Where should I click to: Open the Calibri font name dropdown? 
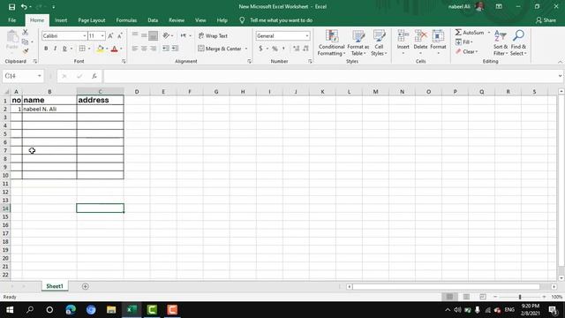85,35
